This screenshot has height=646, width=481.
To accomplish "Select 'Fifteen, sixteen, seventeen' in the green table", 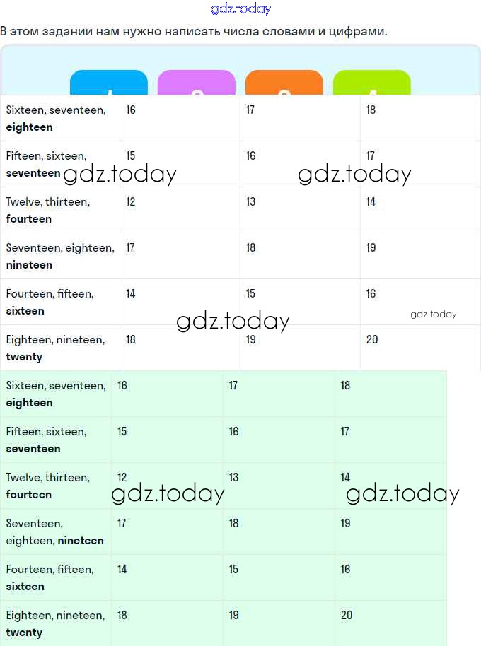I will (46, 440).
